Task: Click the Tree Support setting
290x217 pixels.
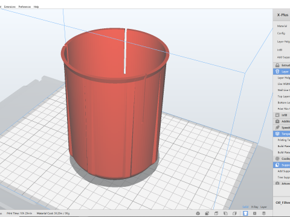Action: click(x=284, y=177)
